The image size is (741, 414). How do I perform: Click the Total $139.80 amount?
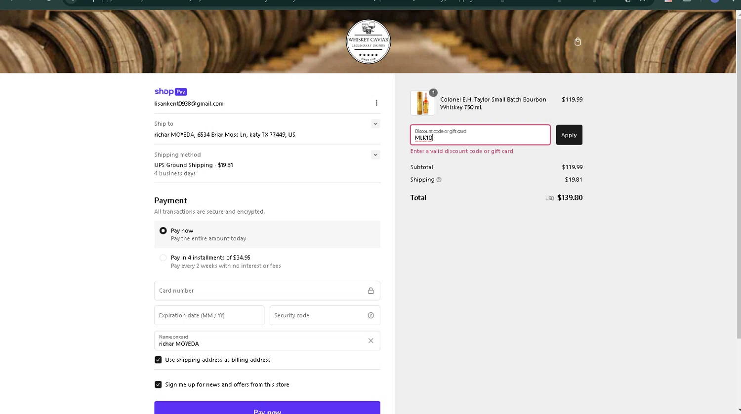coord(570,198)
